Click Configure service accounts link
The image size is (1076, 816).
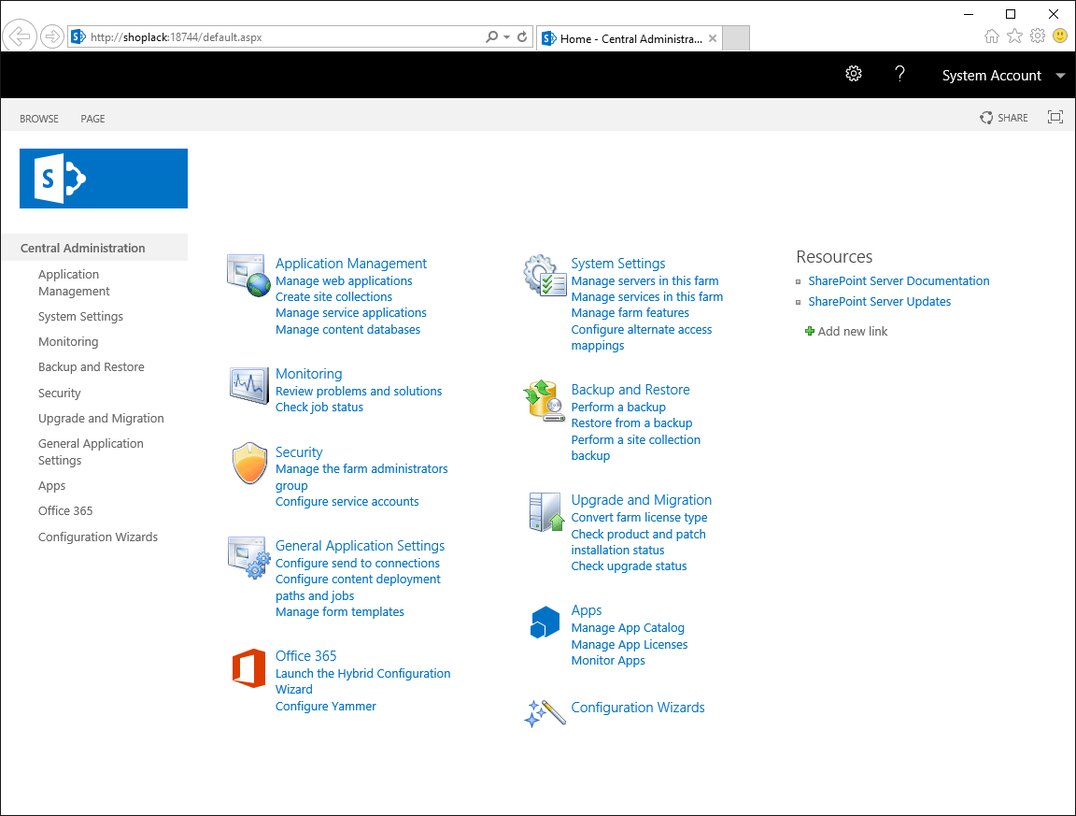[x=347, y=501]
